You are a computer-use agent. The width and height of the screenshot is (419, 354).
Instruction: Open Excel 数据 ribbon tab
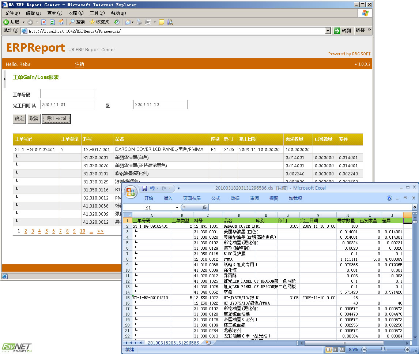[x=235, y=198]
